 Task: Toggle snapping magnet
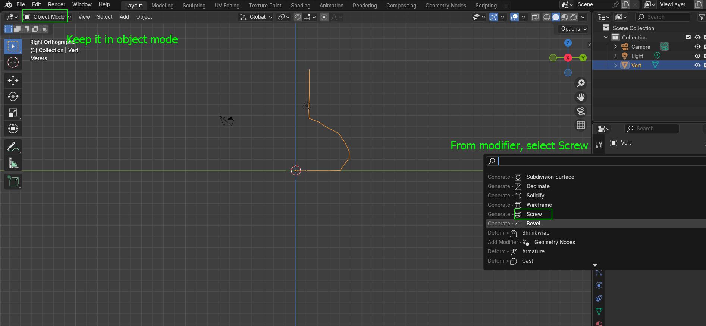[x=298, y=17]
